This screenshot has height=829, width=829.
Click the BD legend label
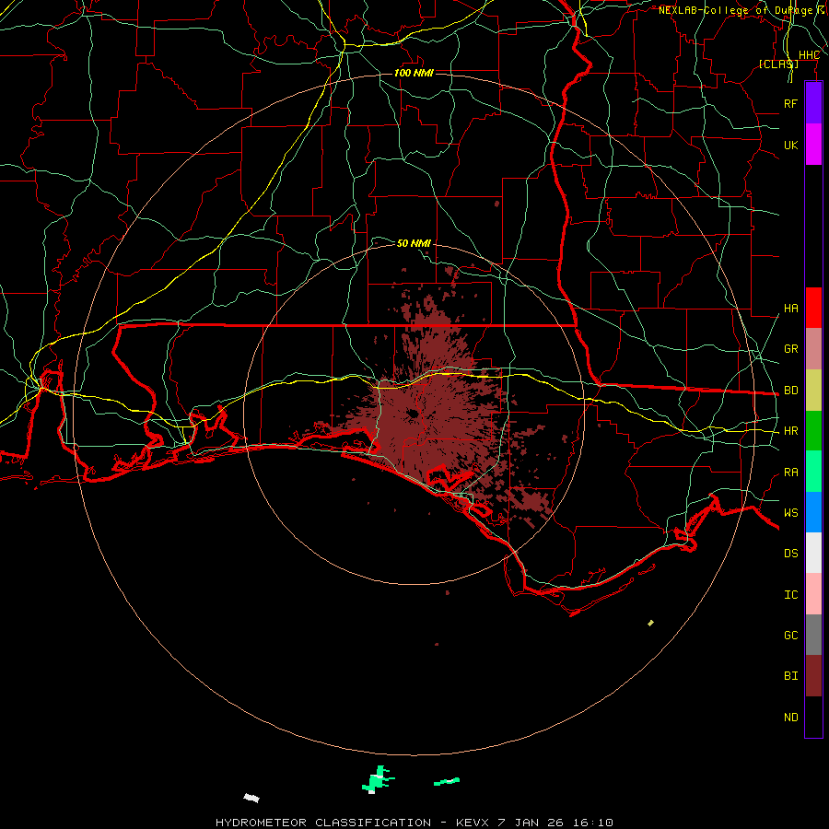click(x=790, y=391)
